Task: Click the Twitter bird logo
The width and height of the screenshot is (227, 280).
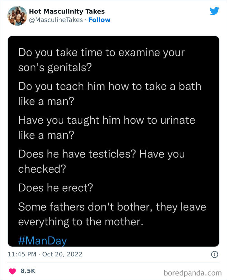Action: (x=215, y=11)
